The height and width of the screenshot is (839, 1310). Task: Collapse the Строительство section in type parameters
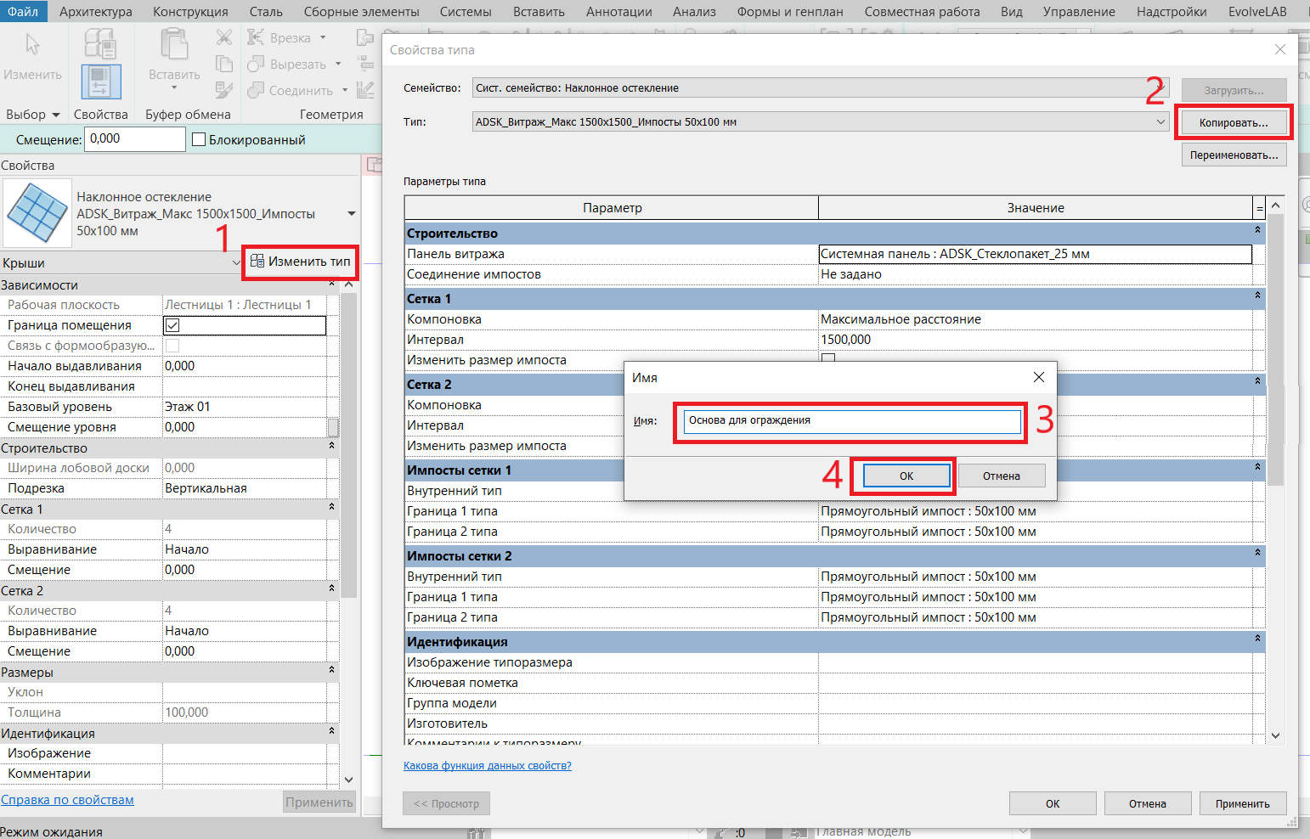[x=1257, y=230]
